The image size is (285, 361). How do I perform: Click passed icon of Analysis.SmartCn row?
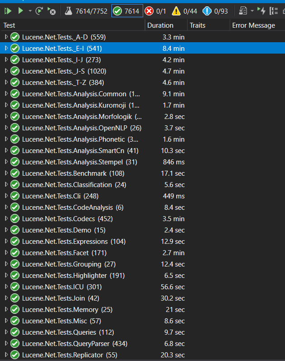(x=15, y=151)
